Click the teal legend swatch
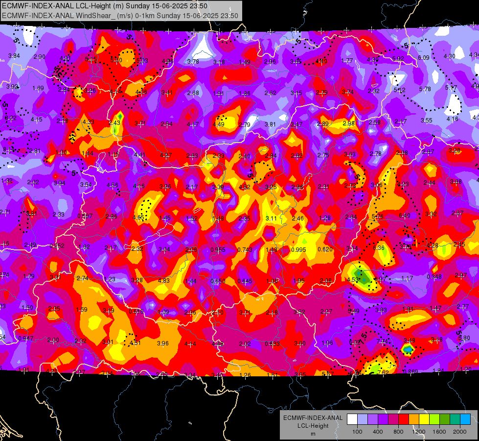The width and height of the screenshot is (479, 441). [x=455, y=419]
